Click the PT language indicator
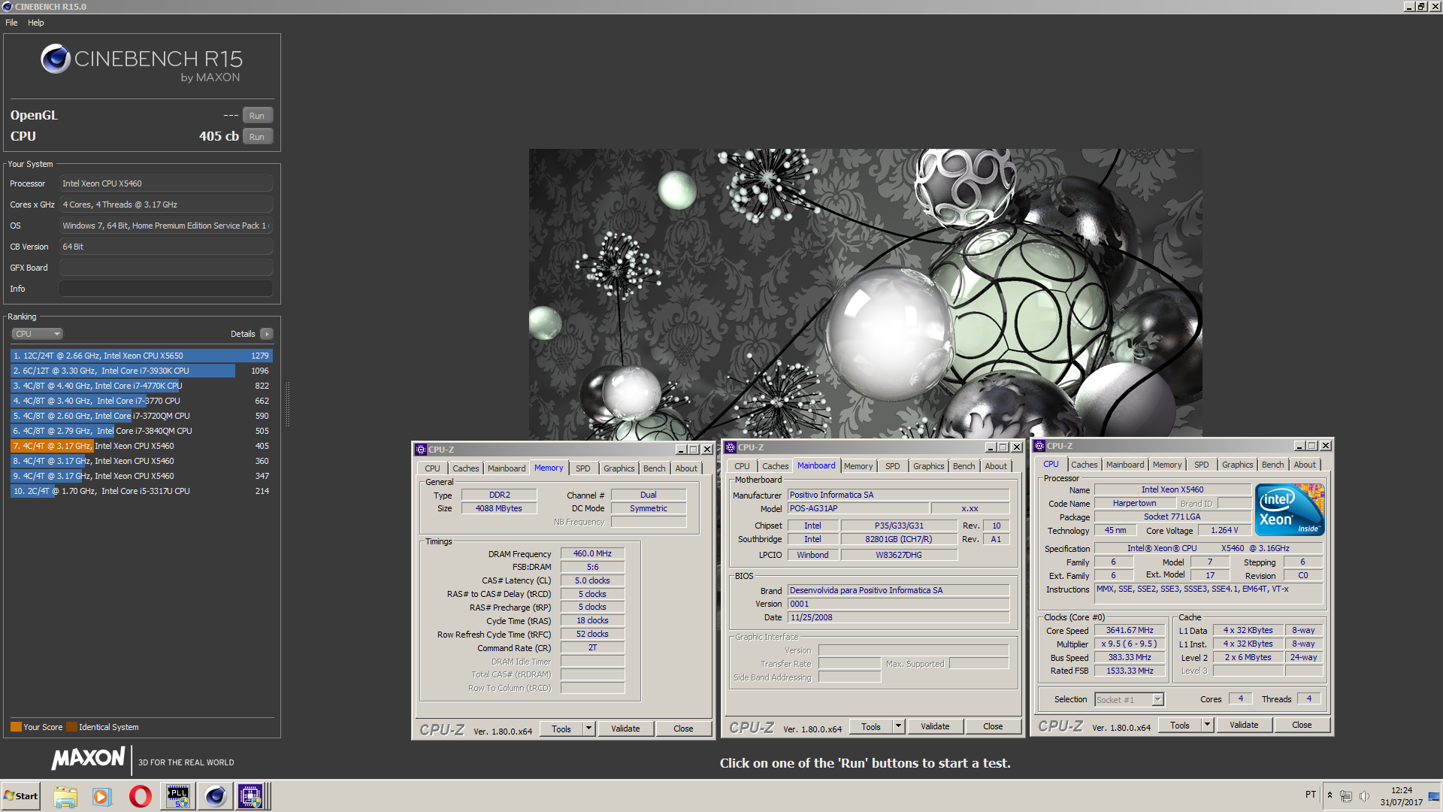1443x812 pixels. 1311,795
